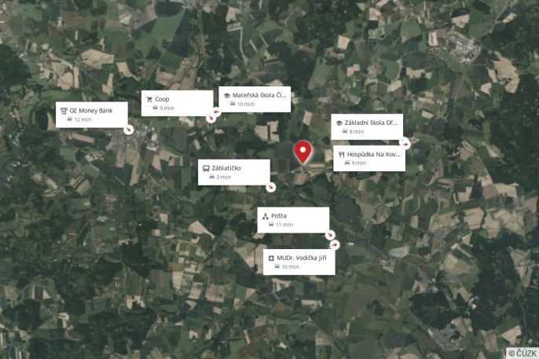Image resolution: width=539 pixels, height=359 pixels.
Task: Click the red property location pin
Action: coord(302,152)
